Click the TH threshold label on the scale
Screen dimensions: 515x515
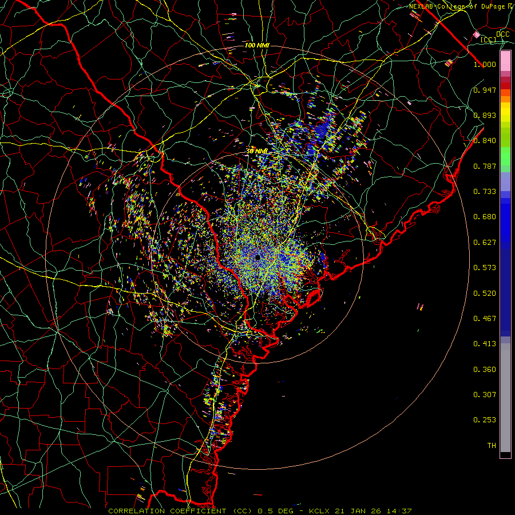pos(492,446)
